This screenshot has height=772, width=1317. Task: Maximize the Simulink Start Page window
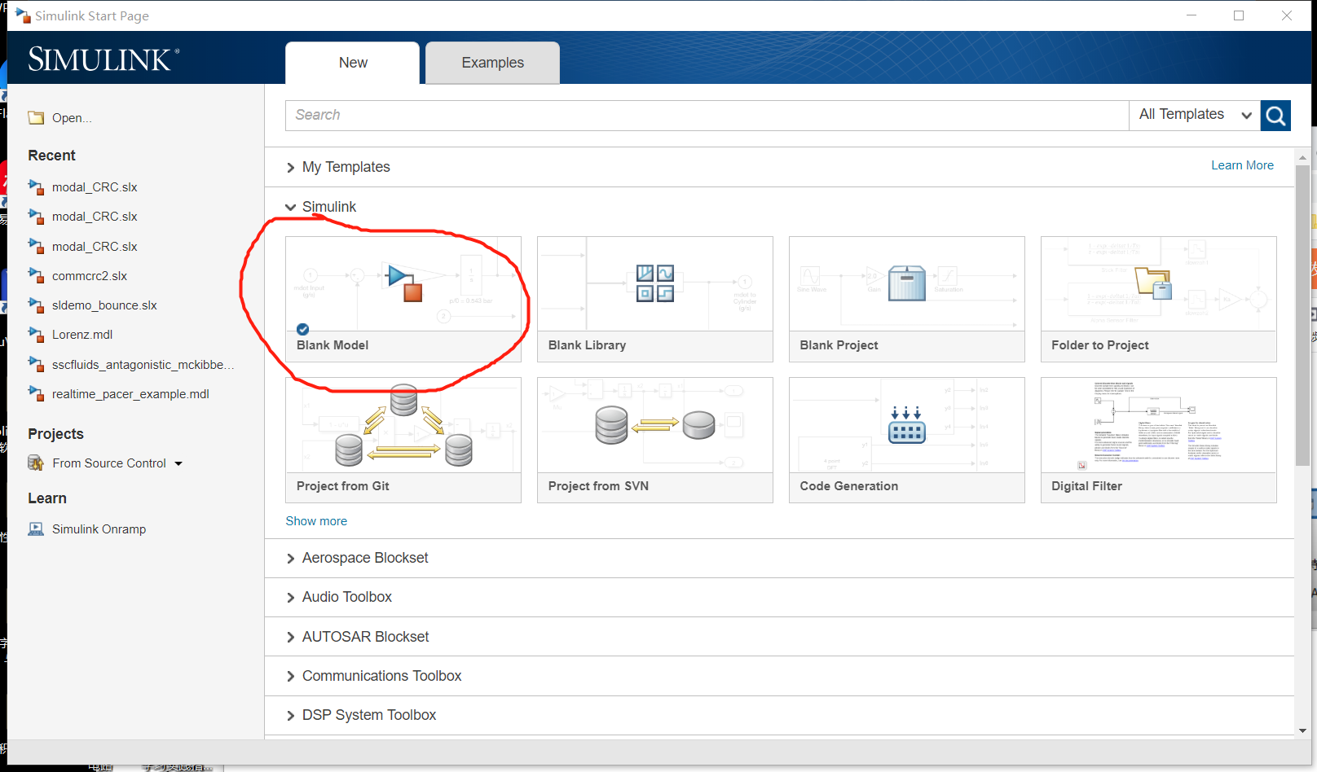point(1239,15)
